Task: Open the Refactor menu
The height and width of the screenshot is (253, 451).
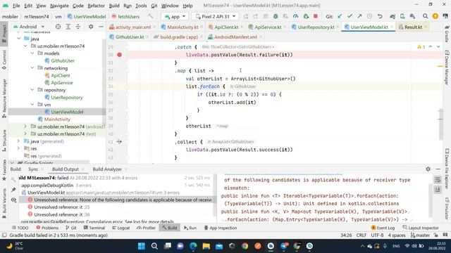Action: pyautogui.click(x=96, y=6)
